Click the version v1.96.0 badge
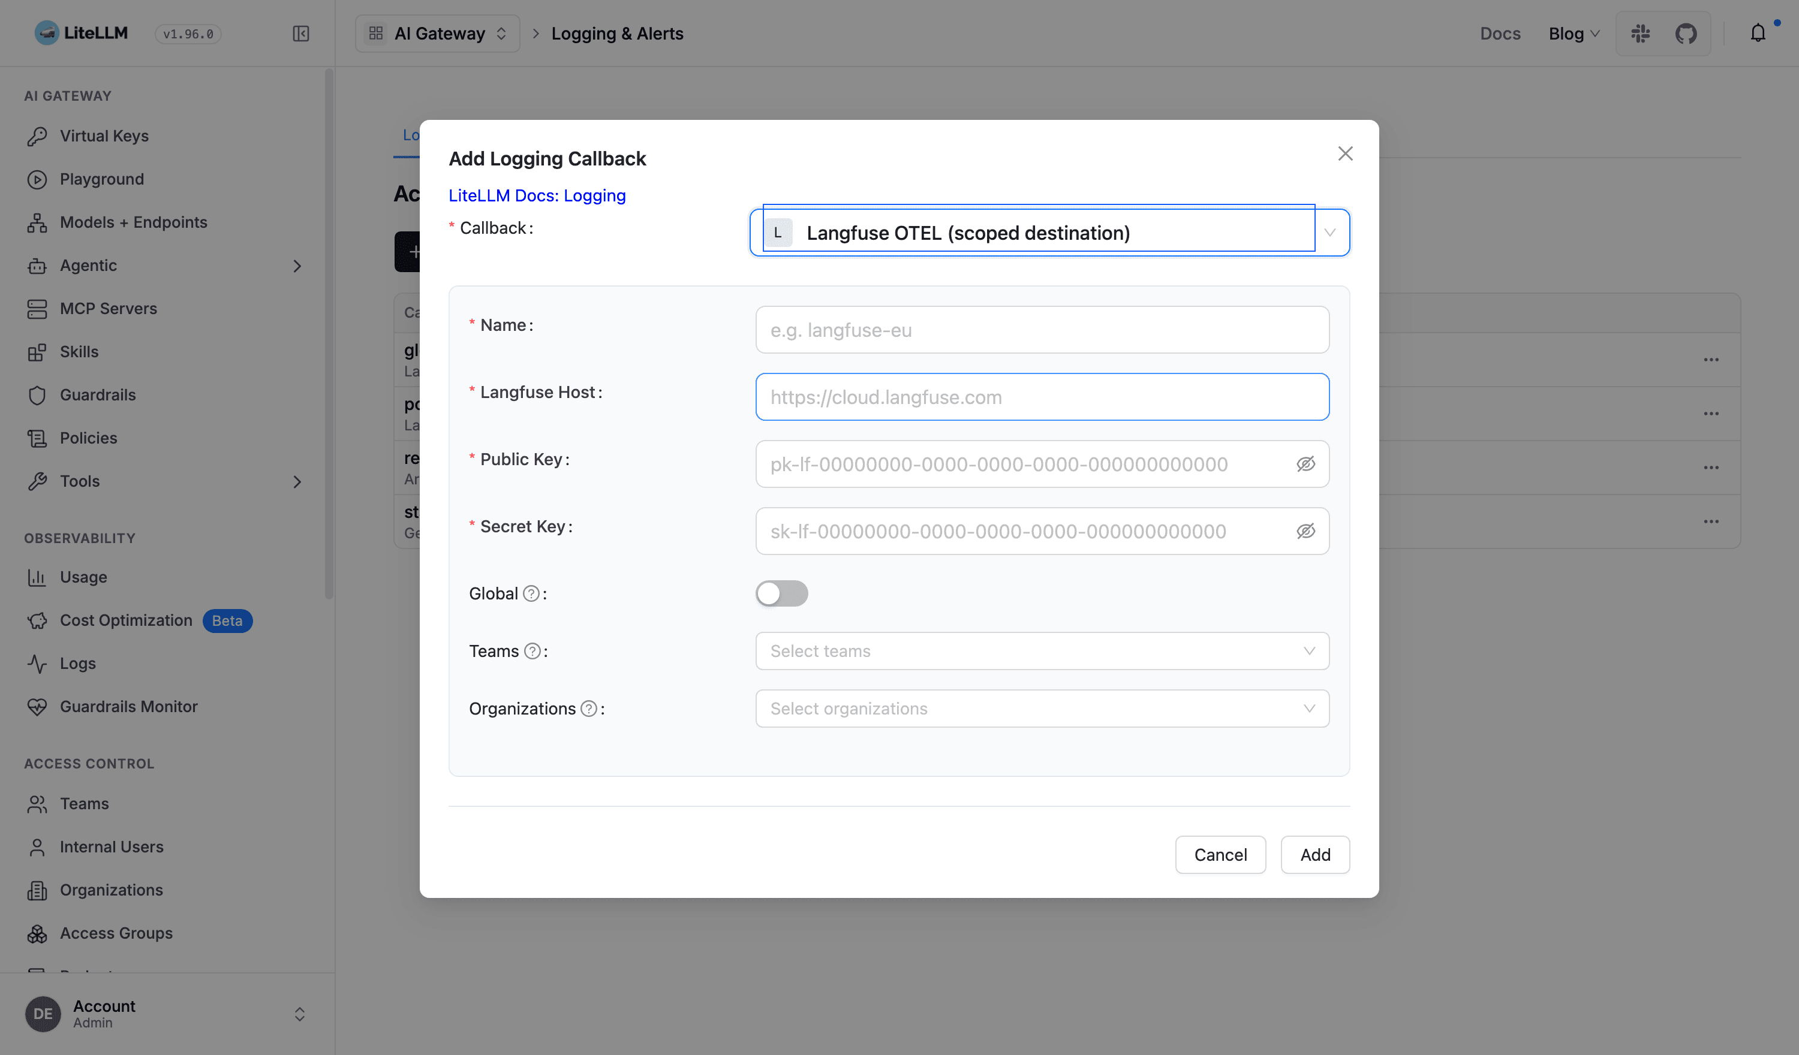 click(188, 34)
